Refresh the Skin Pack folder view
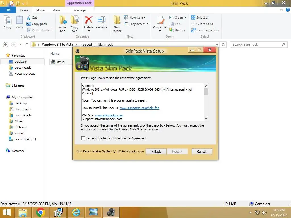This screenshot has width=291, height=218. 223,45
